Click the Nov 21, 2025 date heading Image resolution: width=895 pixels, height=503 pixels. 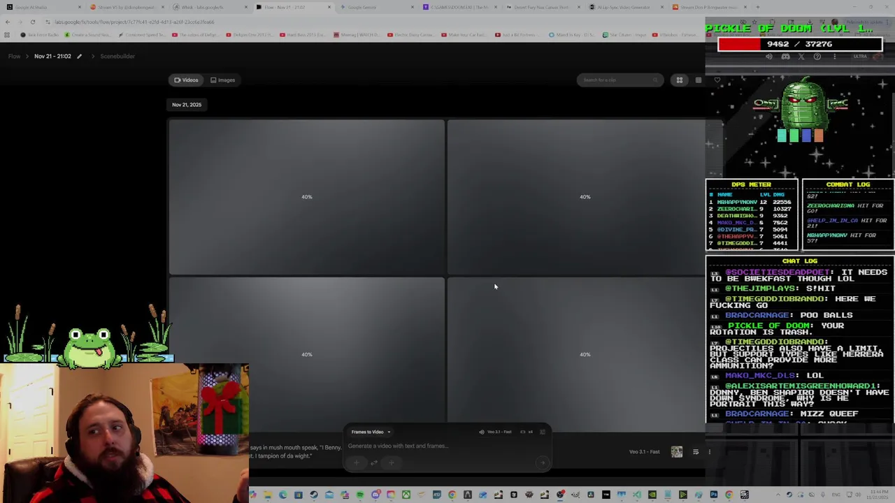pyautogui.click(x=187, y=105)
